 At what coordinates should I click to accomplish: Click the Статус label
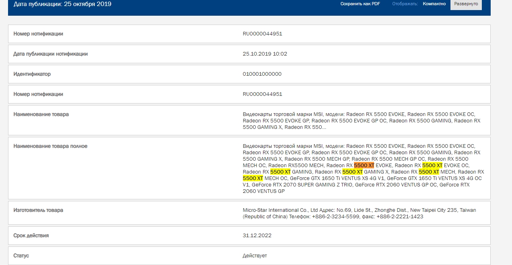[21, 255]
